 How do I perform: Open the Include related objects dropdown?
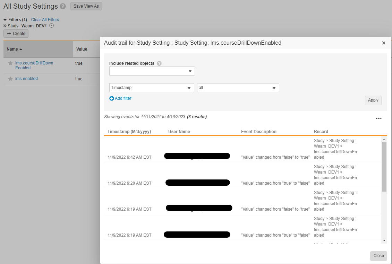152,71
